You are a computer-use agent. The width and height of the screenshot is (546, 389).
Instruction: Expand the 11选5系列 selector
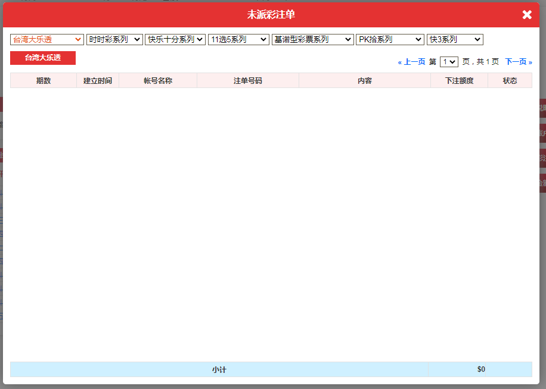coord(238,39)
